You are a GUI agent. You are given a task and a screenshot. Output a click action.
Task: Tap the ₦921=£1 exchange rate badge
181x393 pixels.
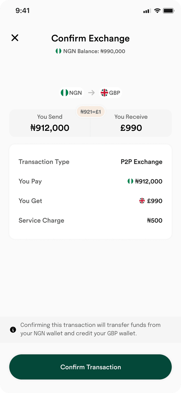point(90,112)
